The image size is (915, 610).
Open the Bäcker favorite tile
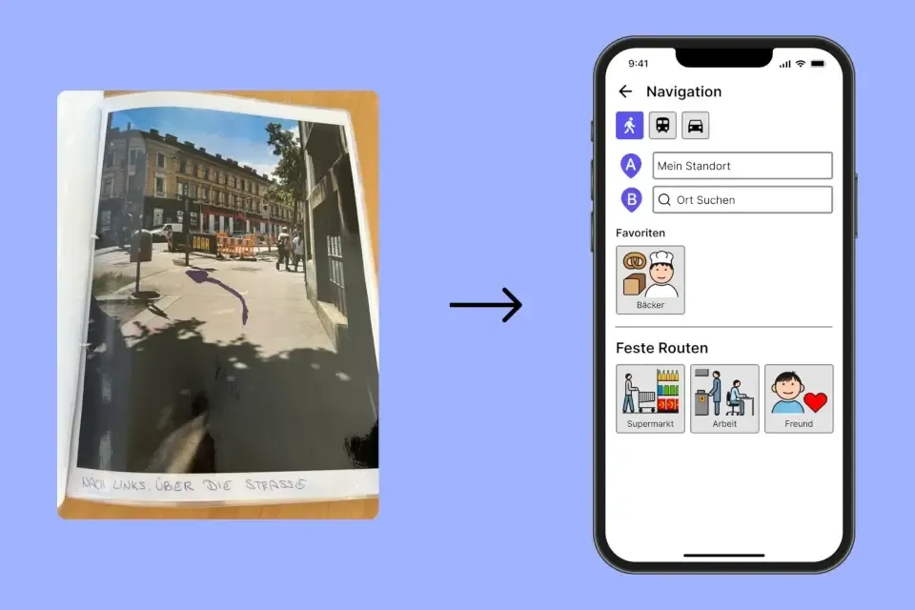tap(650, 279)
